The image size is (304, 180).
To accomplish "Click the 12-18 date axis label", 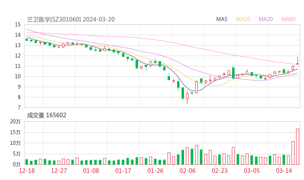I will click(x=27, y=171).
